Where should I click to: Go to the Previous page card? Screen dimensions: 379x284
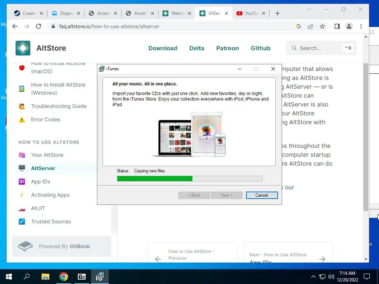point(192,252)
